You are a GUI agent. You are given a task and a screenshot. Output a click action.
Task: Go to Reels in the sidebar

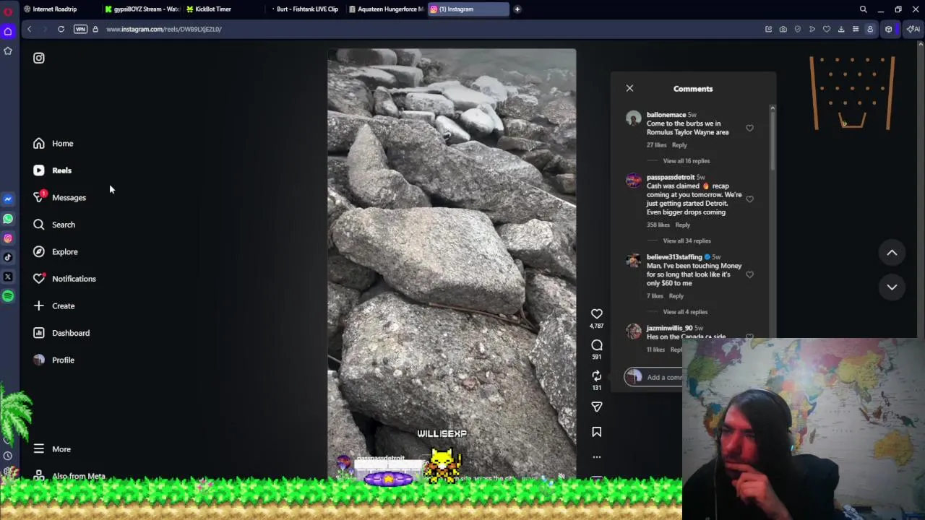pyautogui.click(x=52, y=170)
